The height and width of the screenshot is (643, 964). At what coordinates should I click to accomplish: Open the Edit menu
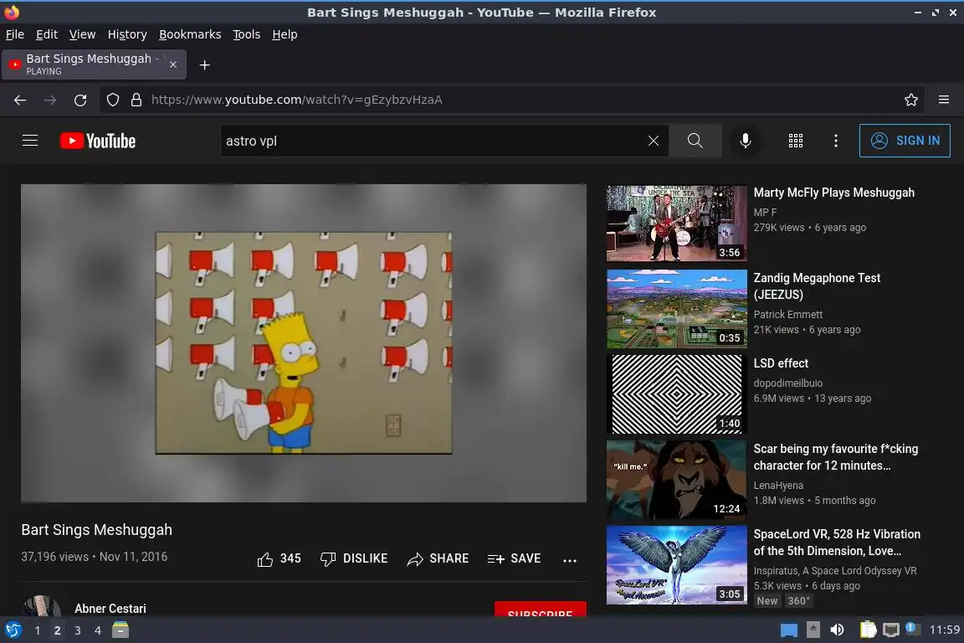tap(47, 34)
